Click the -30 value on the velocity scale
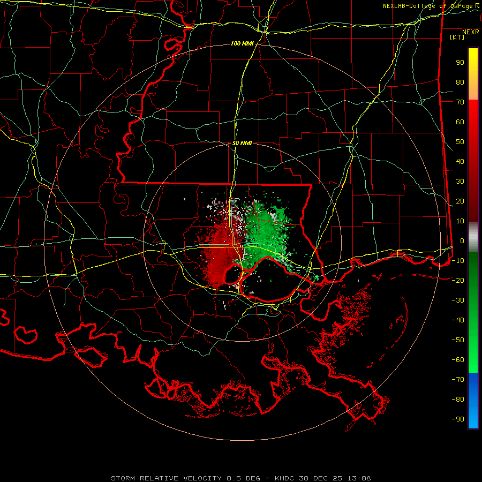Image resolution: width=482 pixels, height=482 pixels. pyautogui.click(x=458, y=300)
